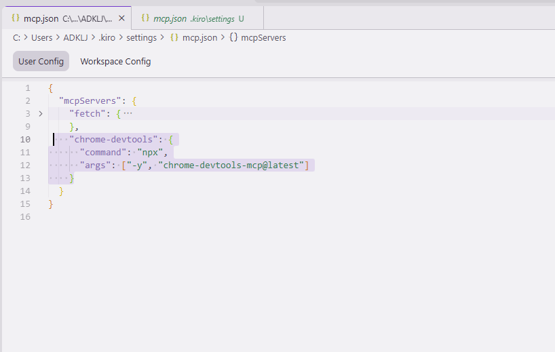Click line number 3 in gutter
Image resolution: width=555 pixels, height=352 pixels.
(28, 113)
